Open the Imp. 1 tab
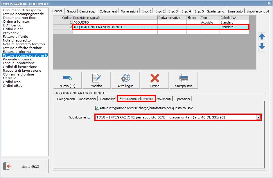Screen dimensions: 273x178 (x=147, y=11)
